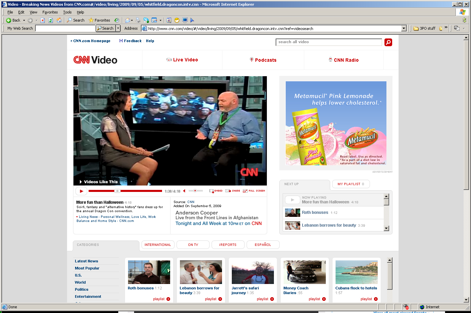Click the Metamucil Pink Lemonade advertisement
471x313 pixels.
coord(336,123)
